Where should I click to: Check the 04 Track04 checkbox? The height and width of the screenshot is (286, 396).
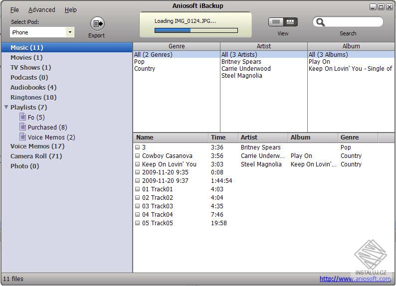(x=137, y=214)
